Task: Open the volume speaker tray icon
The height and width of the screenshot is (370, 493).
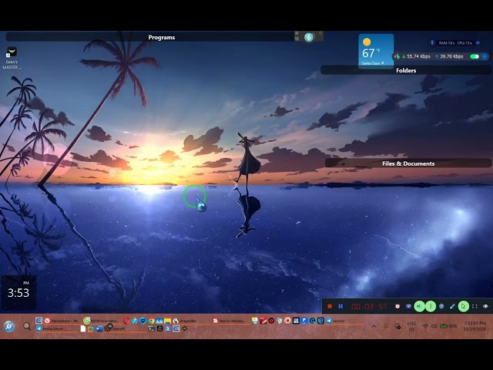Action: pos(434,326)
